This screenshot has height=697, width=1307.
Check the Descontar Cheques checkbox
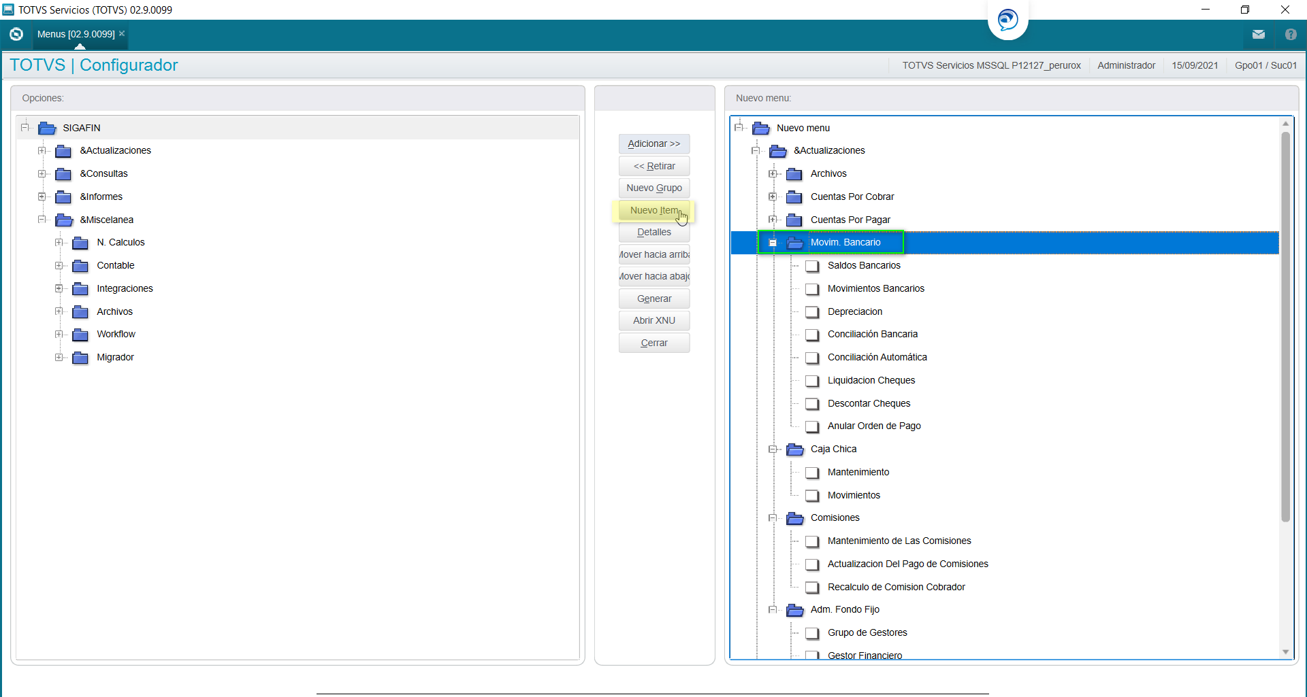pyautogui.click(x=812, y=404)
